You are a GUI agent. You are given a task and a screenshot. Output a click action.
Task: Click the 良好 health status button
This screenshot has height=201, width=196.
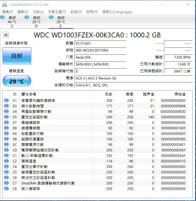point(17,56)
